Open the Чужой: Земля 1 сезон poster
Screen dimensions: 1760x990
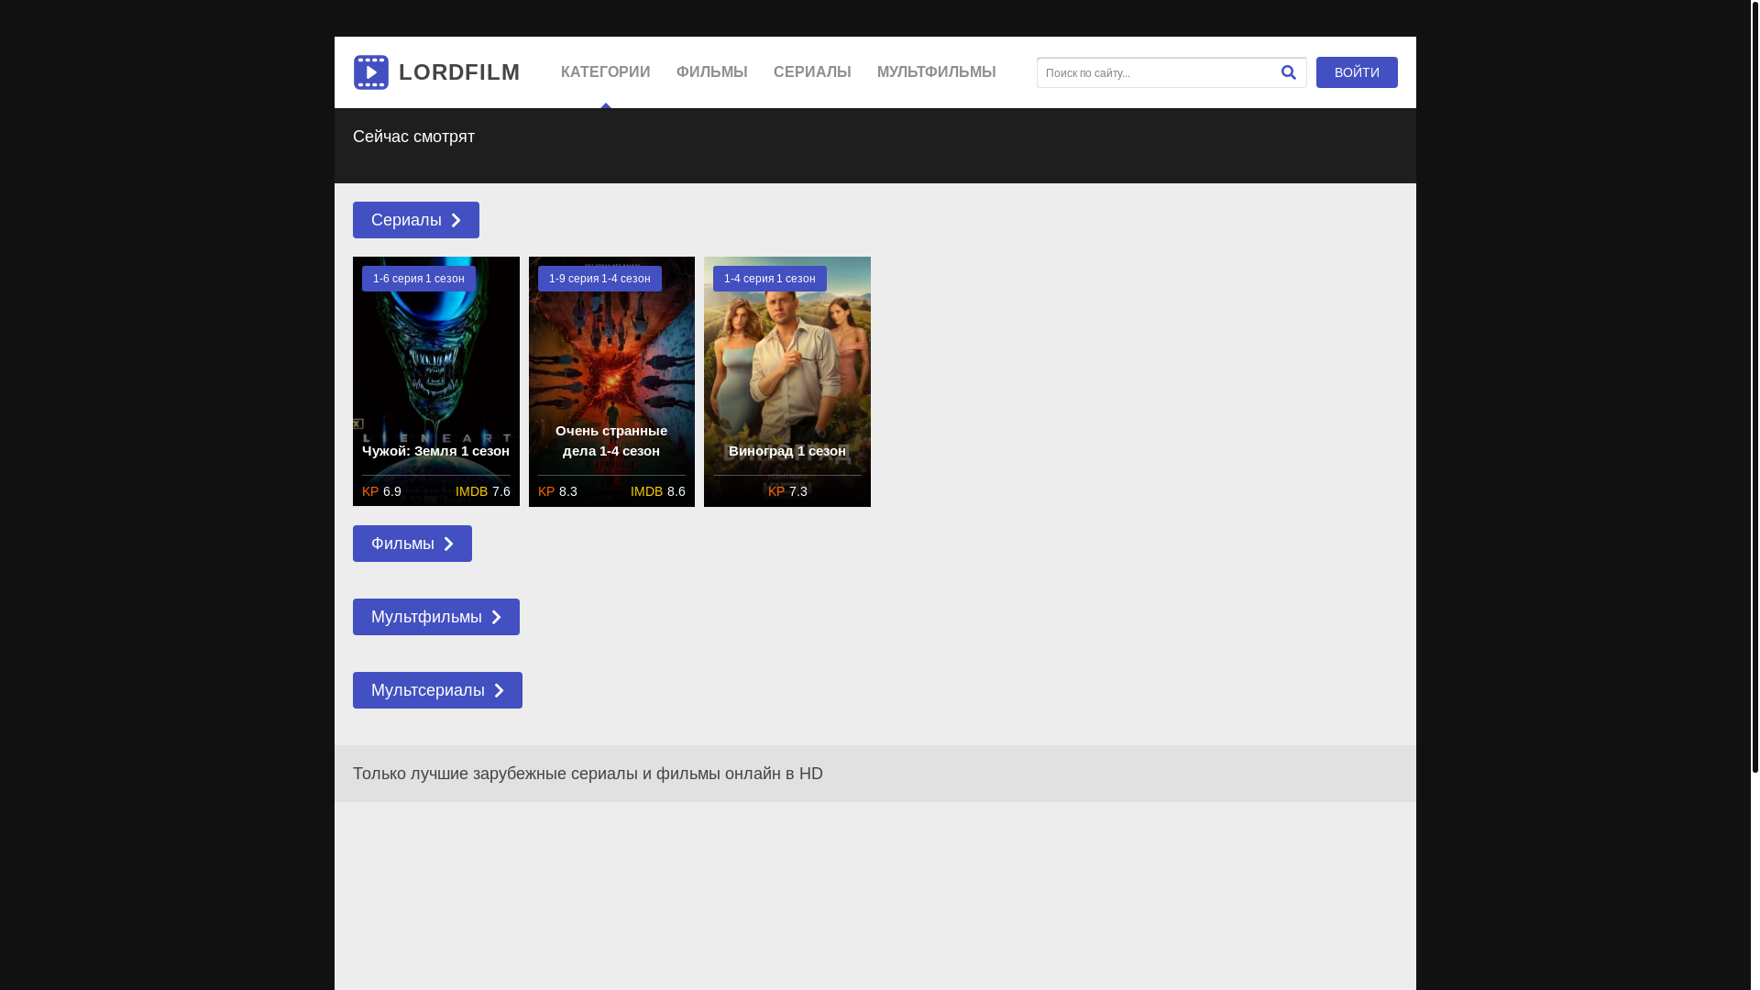coord(436,381)
